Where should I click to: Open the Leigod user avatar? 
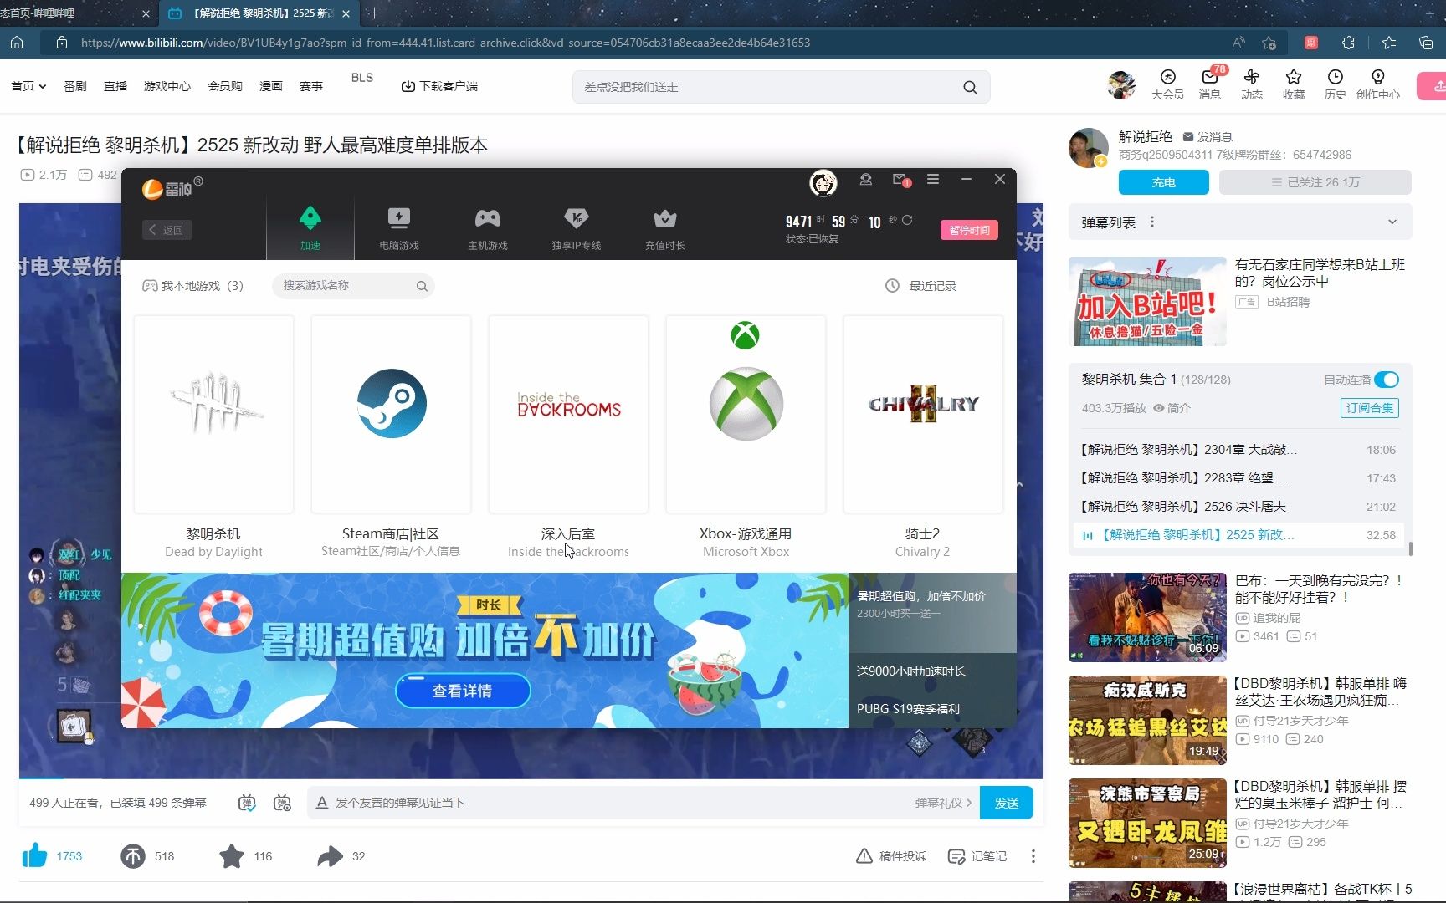click(x=823, y=182)
